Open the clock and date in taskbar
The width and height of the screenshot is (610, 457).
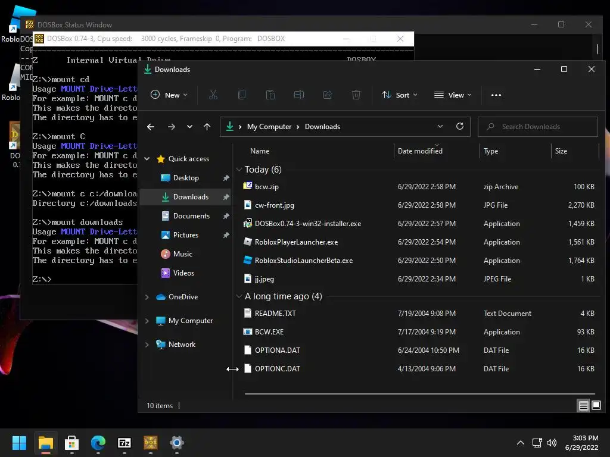click(582, 443)
